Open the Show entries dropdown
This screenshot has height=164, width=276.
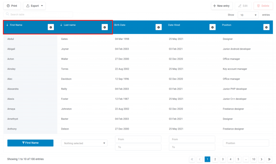[x=248, y=15]
